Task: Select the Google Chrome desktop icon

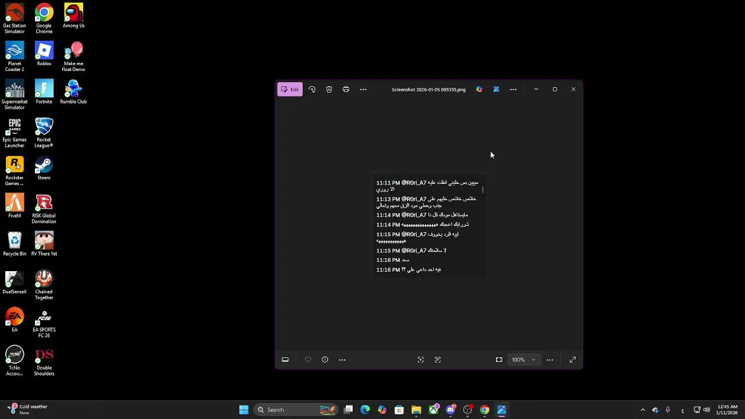Action: (x=44, y=19)
